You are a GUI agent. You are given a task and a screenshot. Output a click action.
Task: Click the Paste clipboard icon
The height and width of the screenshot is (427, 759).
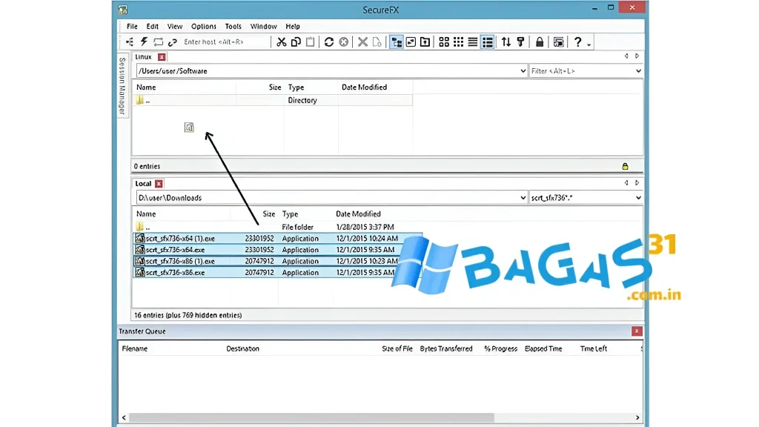(311, 42)
